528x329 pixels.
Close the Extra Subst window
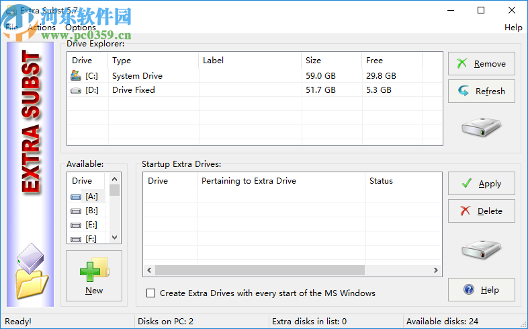coord(511,11)
